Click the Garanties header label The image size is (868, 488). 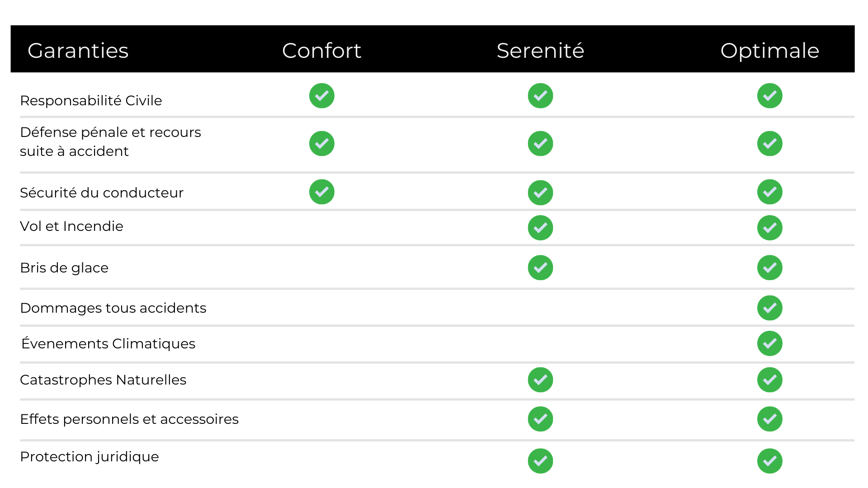[78, 51]
